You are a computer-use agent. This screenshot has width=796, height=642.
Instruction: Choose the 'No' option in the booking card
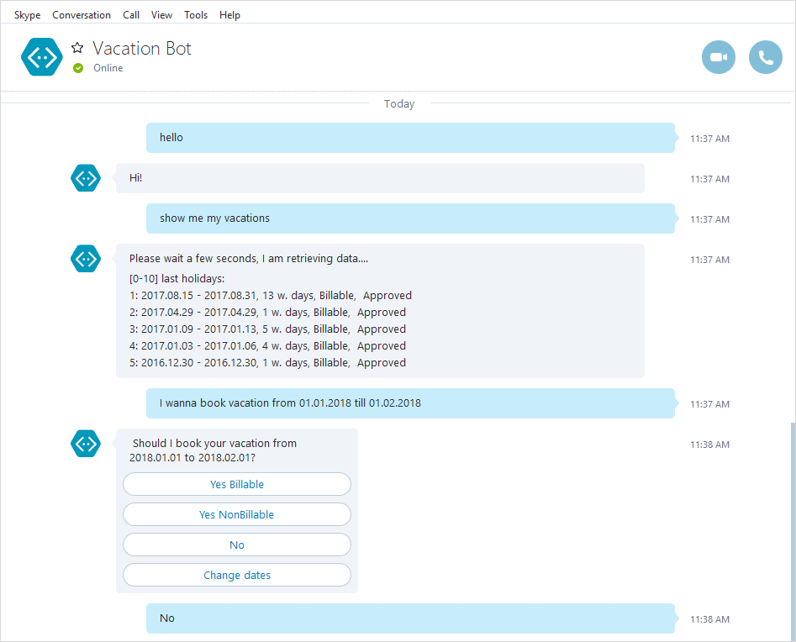pyautogui.click(x=236, y=545)
